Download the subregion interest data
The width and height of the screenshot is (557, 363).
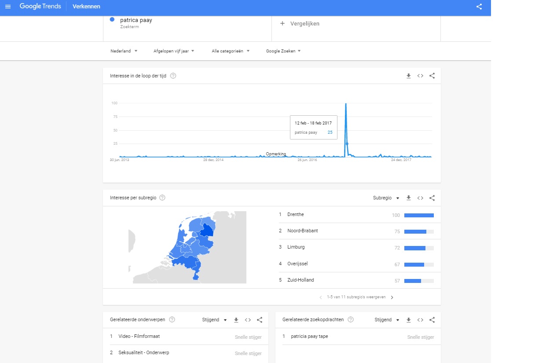[x=408, y=198]
